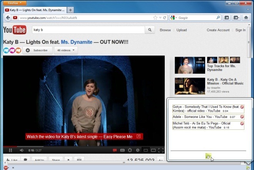Click the video progress bar
This screenshot has height=170, width=254.
84,147
